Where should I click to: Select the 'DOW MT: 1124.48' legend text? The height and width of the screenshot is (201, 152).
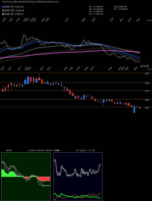pyautogui.click(x=14, y=11)
